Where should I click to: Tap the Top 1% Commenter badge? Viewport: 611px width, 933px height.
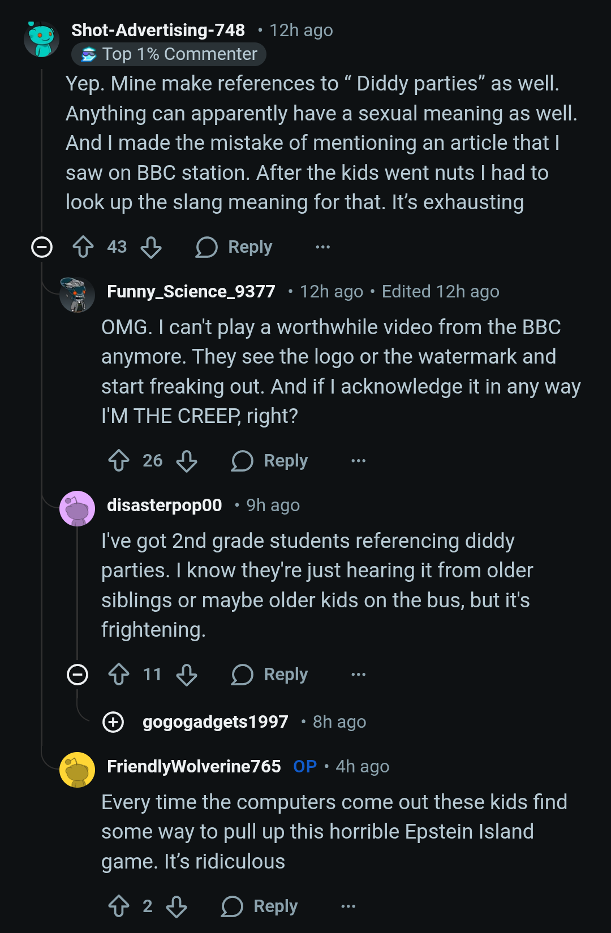click(x=169, y=54)
